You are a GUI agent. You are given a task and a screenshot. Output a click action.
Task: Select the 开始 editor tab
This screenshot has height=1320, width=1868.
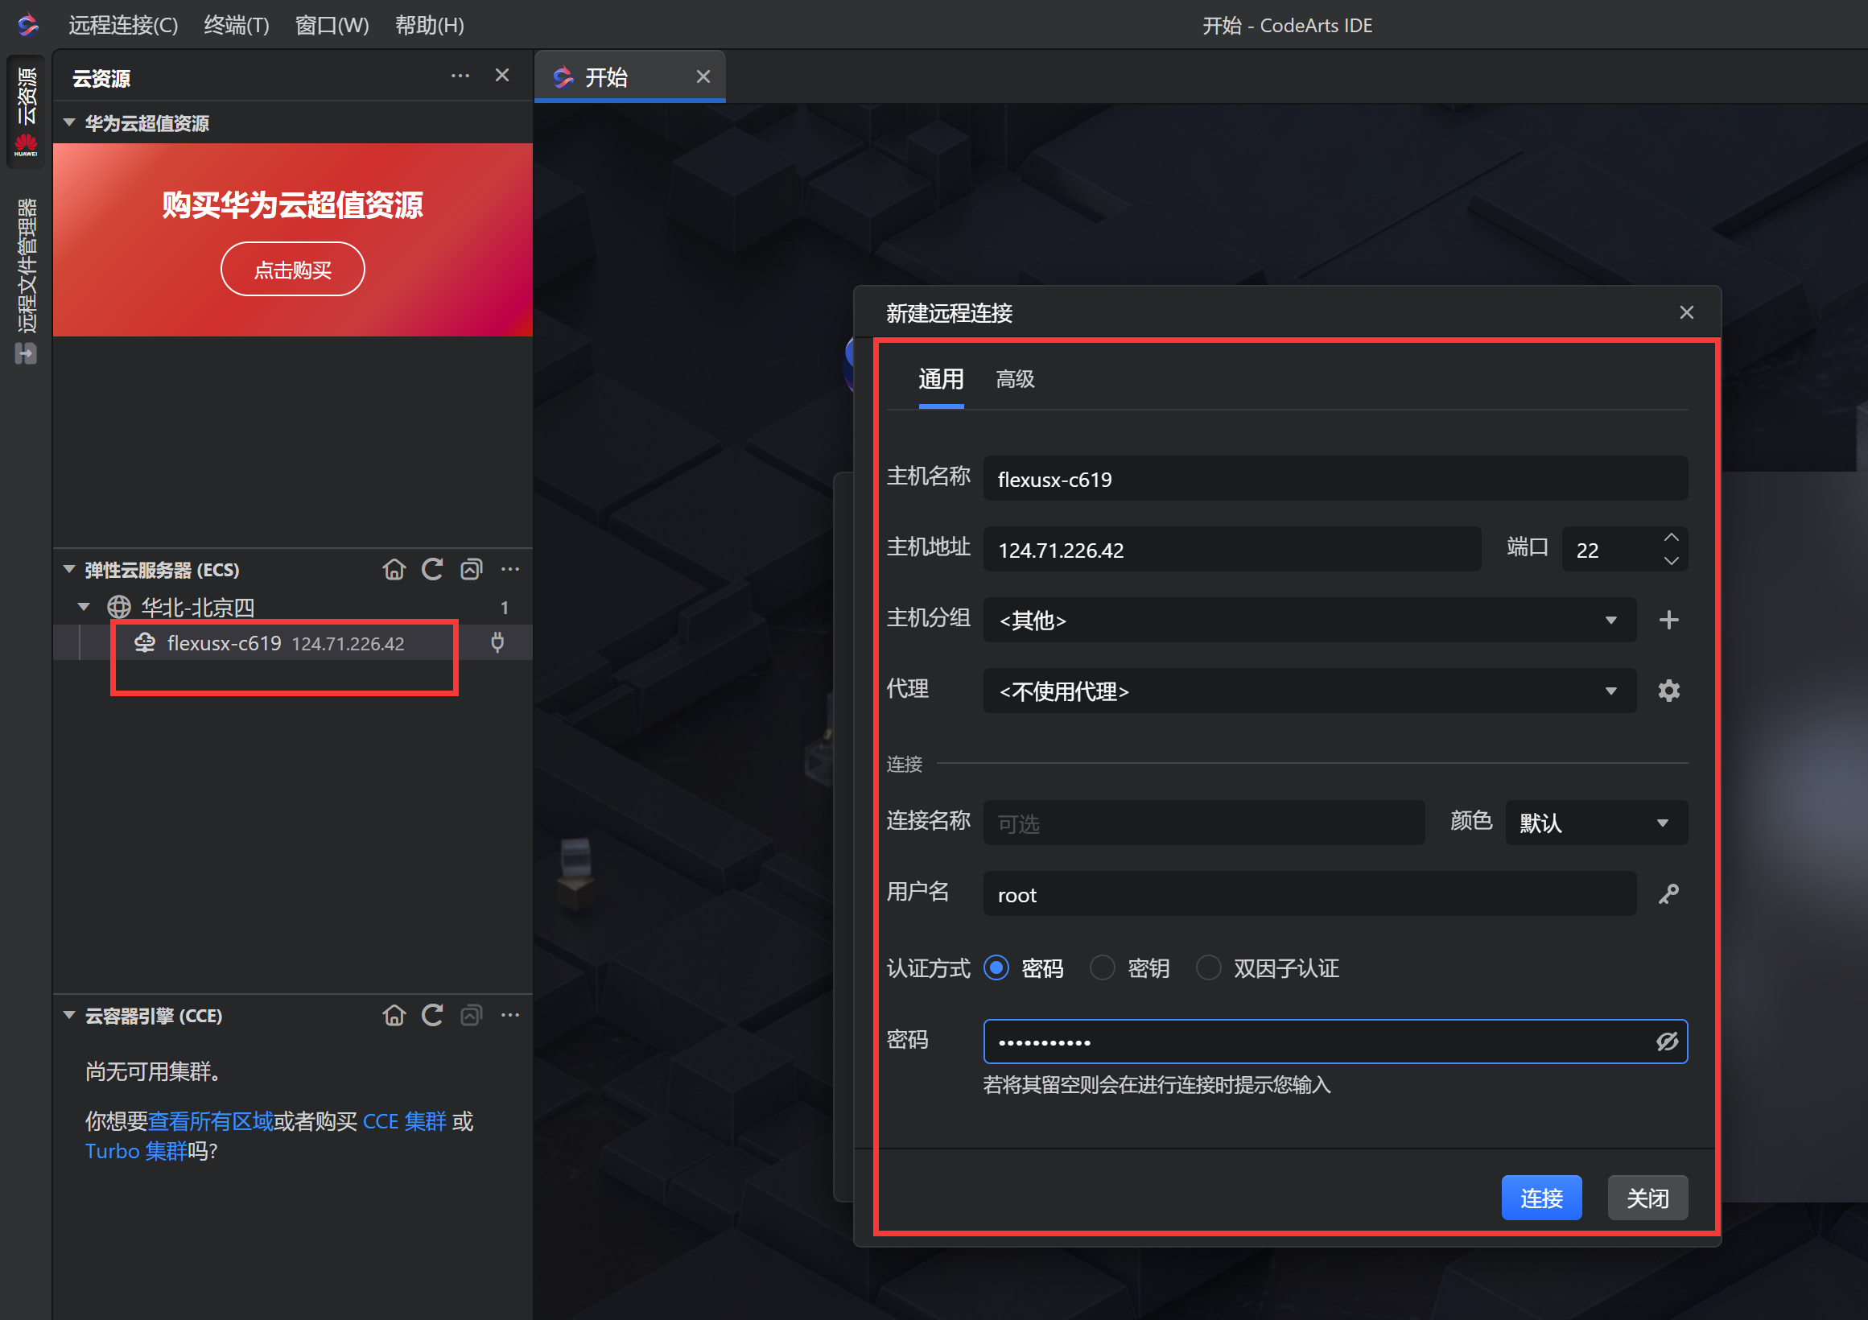coord(629,76)
